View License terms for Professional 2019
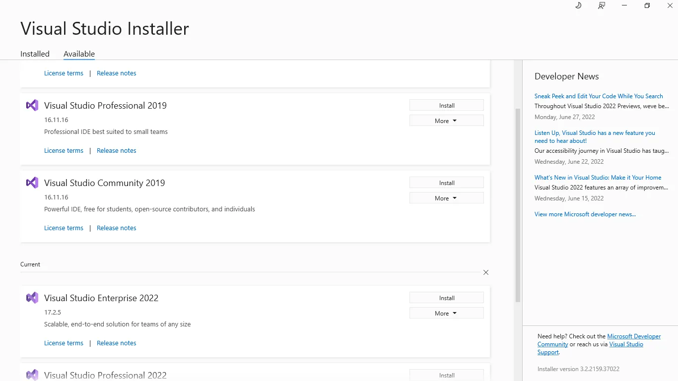 [x=64, y=150]
